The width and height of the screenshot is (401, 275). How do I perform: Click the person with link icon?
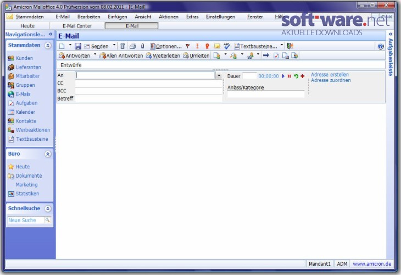coord(250,56)
